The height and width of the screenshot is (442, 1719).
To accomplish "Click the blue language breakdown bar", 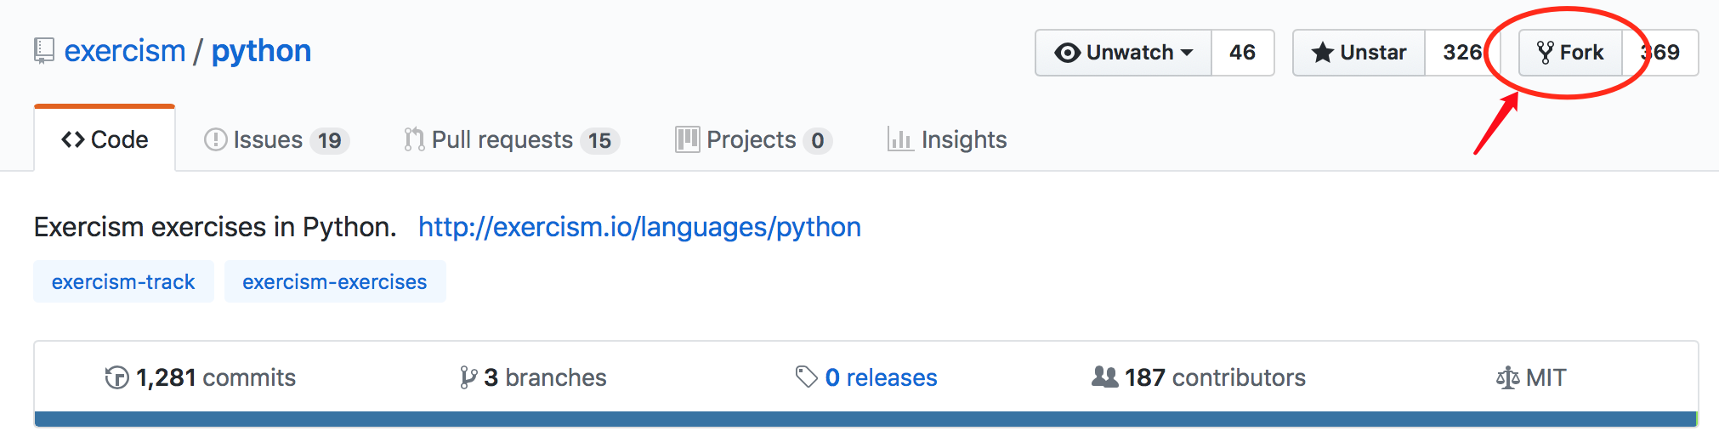I will pos(865,419).
